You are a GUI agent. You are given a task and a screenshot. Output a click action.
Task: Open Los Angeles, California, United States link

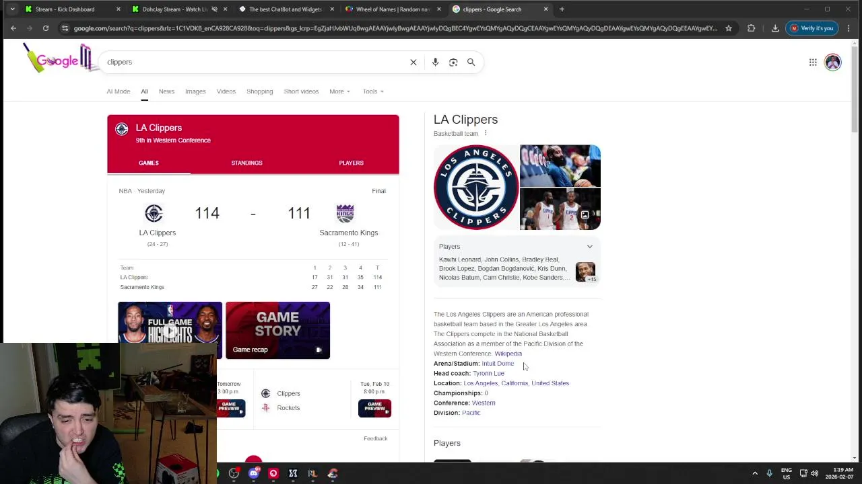click(x=517, y=383)
